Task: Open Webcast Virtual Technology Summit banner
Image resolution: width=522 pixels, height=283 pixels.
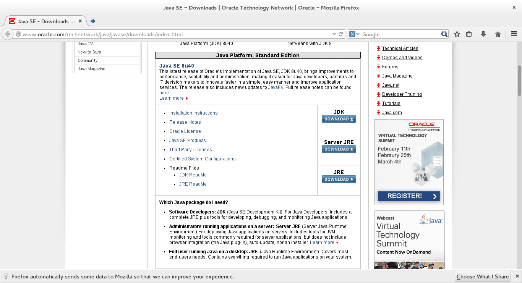Action: click(409, 240)
